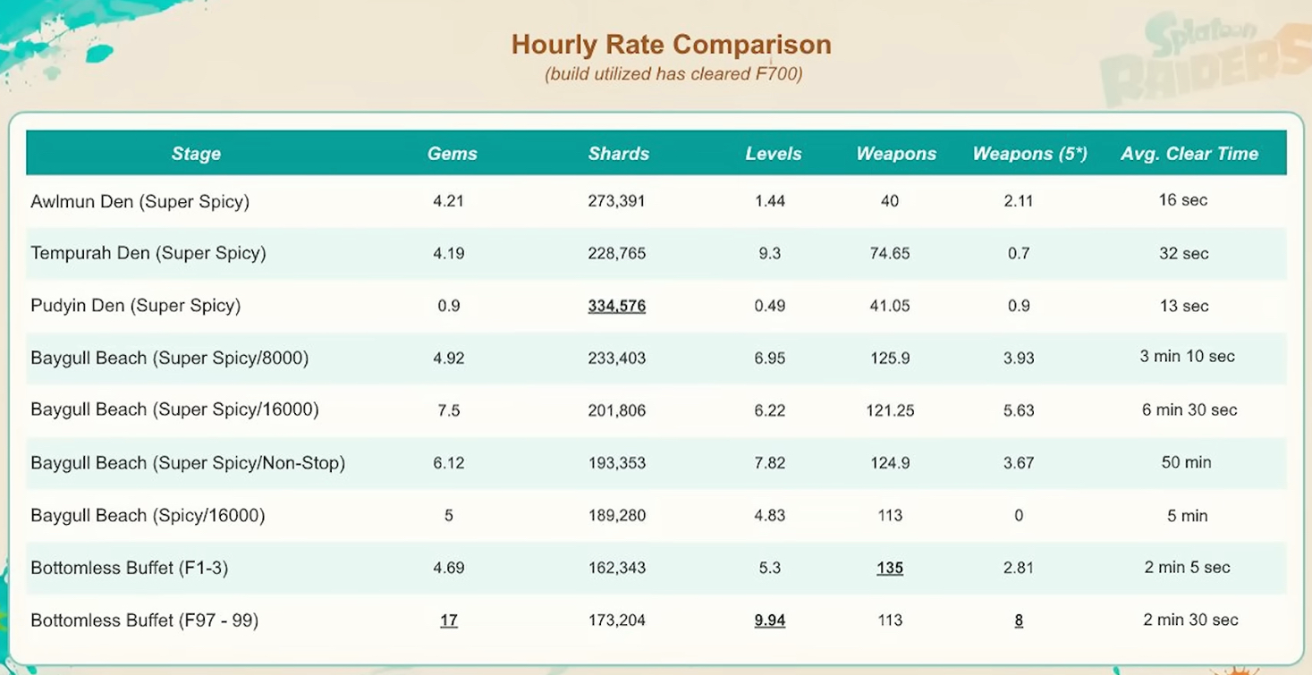Viewport: 1312px width, 675px height.
Task: Click the underlined gems value '17'
Action: click(449, 620)
